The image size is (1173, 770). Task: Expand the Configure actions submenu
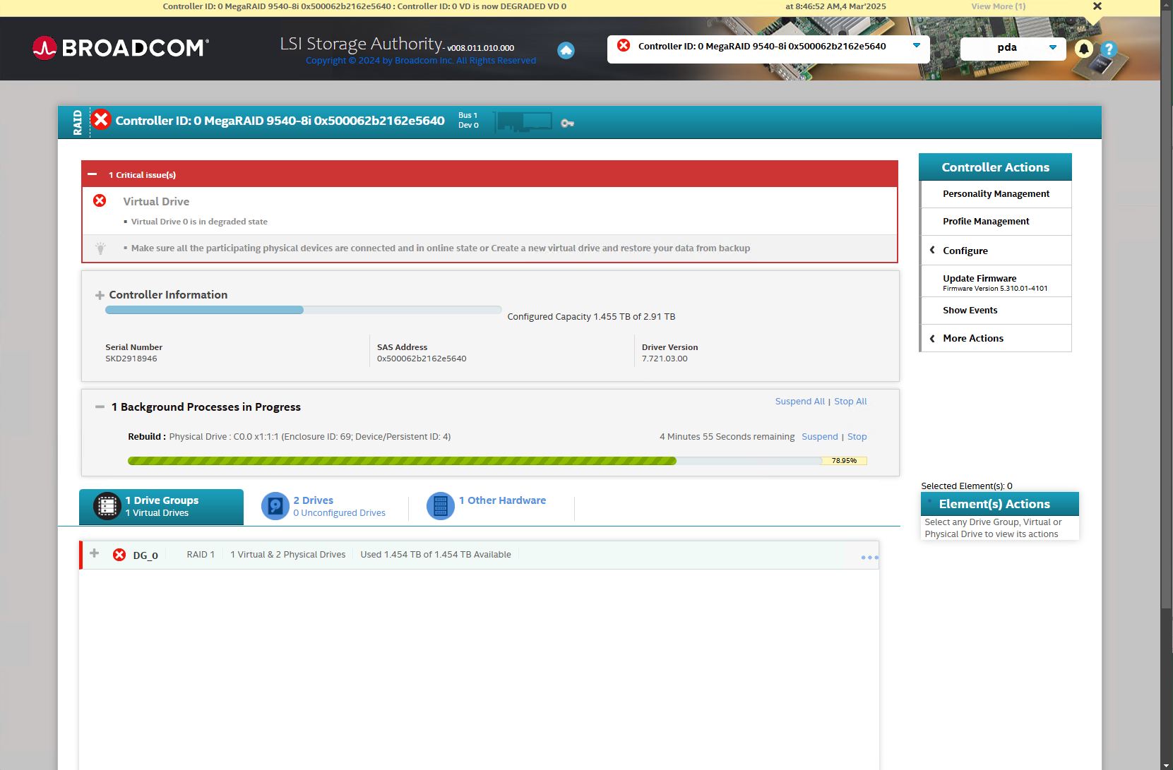(996, 251)
